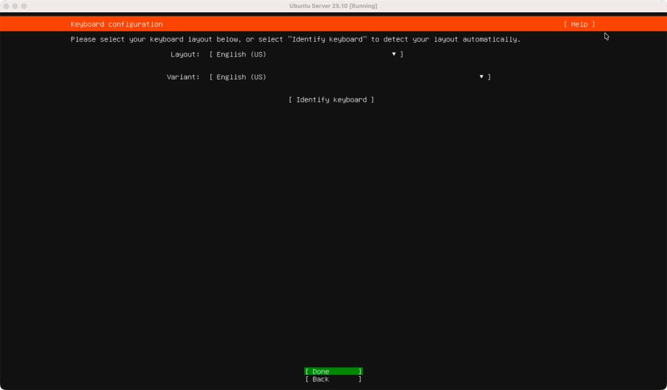Go to previous screen with Back
Screen dimensions: 667x390
333,379
